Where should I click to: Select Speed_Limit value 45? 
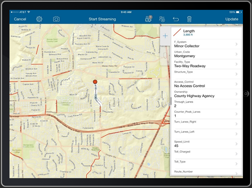coord(176,146)
